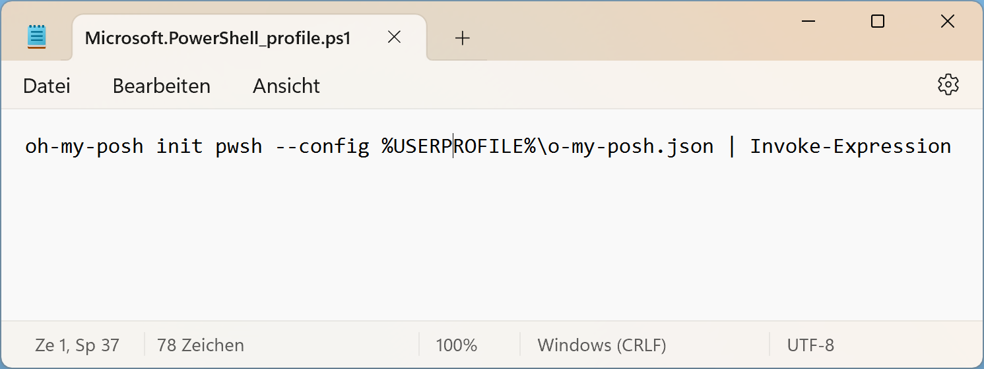This screenshot has width=984, height=369.
Task: Click the Notepad app icon in title bar
Action: coord(37,37)
